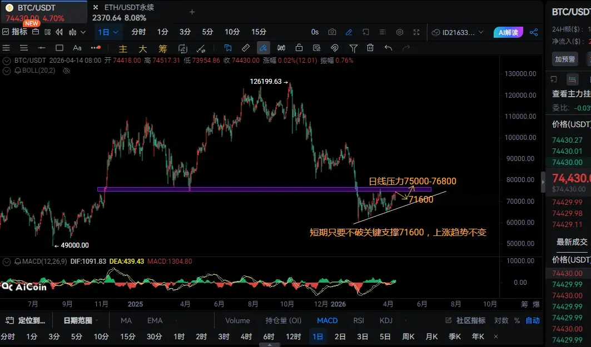Toggle 对数 logarithmic scale
This screenshot has height=347, width=591.
coord(501,321)
